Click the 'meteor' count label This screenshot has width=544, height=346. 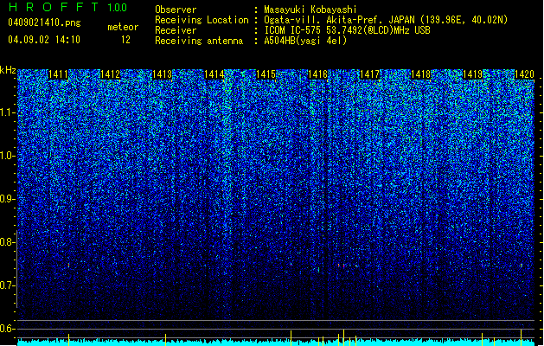point(123,27)
